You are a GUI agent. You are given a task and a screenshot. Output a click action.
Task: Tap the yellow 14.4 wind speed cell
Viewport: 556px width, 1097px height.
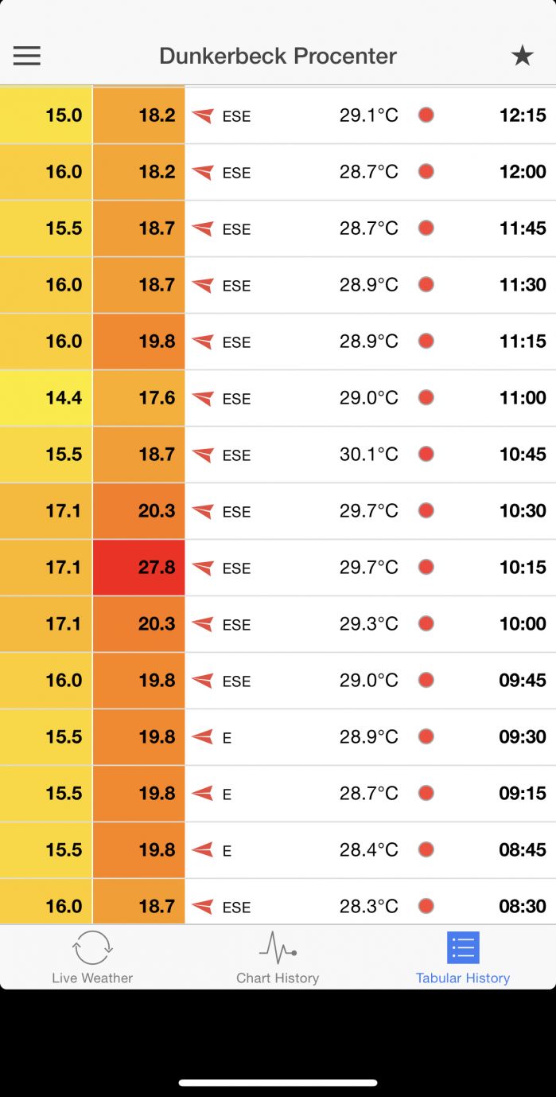(46, 397)
